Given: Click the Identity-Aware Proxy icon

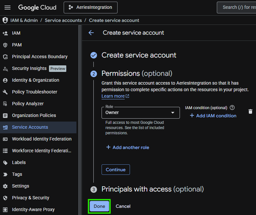Looking at the screenshot, I should [5, 210].
